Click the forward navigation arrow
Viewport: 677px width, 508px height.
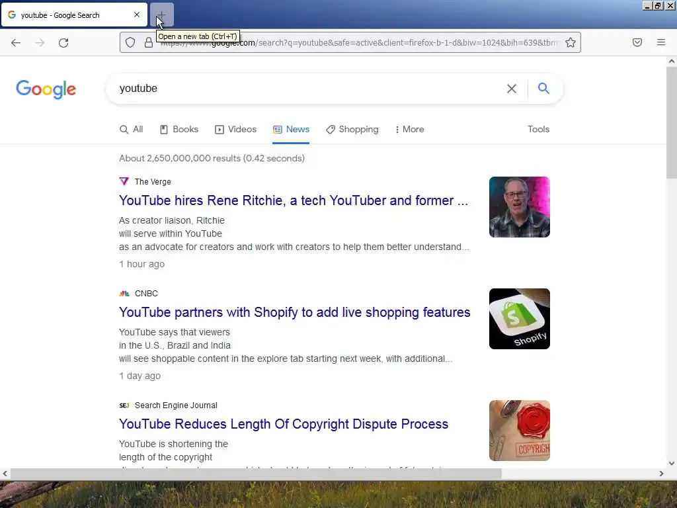click(40, 42)
